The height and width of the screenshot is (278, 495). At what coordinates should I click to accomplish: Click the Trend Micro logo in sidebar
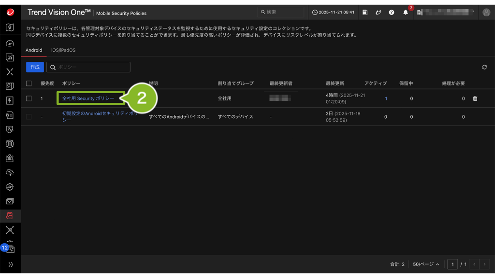tap(10, 12)
